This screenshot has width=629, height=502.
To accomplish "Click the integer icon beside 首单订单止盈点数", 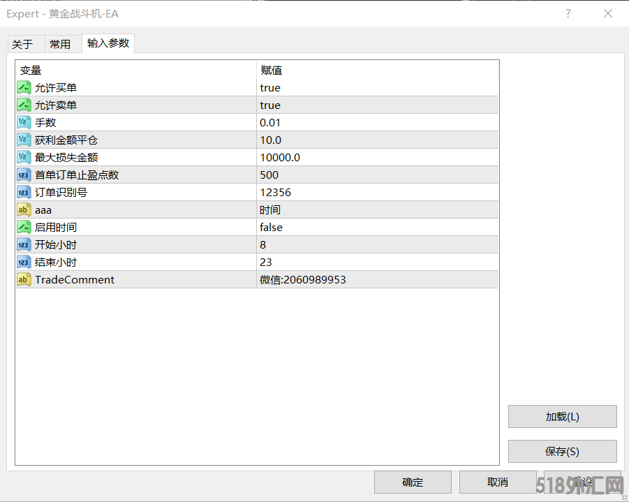I will [x=24, y=175].
